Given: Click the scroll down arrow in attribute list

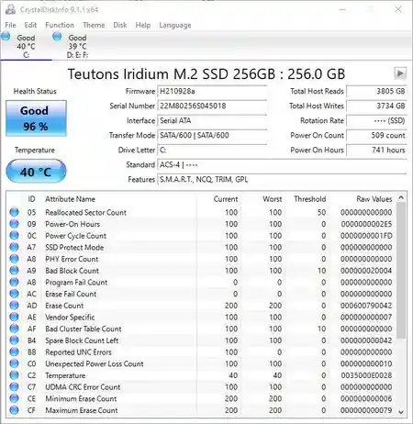Looking at the screenshot, I should click(x=401, y=412).
